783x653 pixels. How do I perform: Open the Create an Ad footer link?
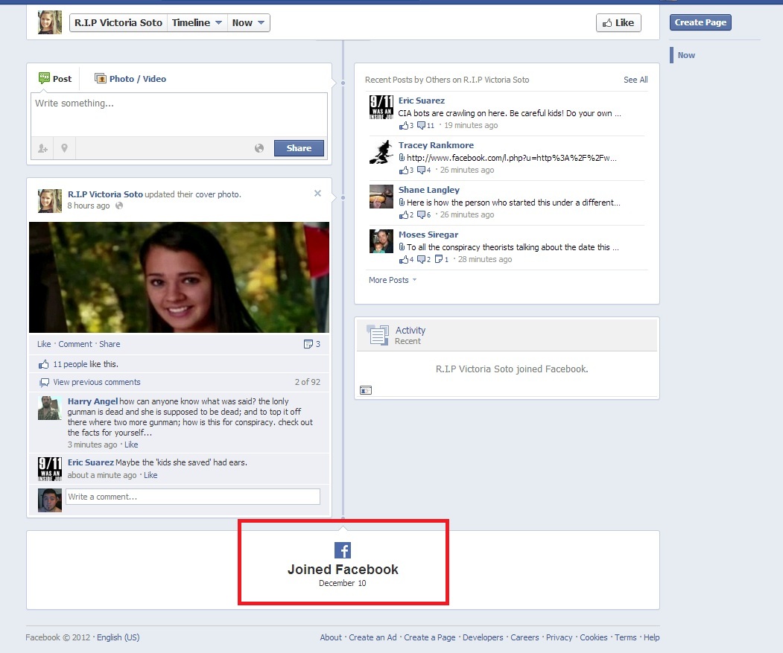point(373,637)
